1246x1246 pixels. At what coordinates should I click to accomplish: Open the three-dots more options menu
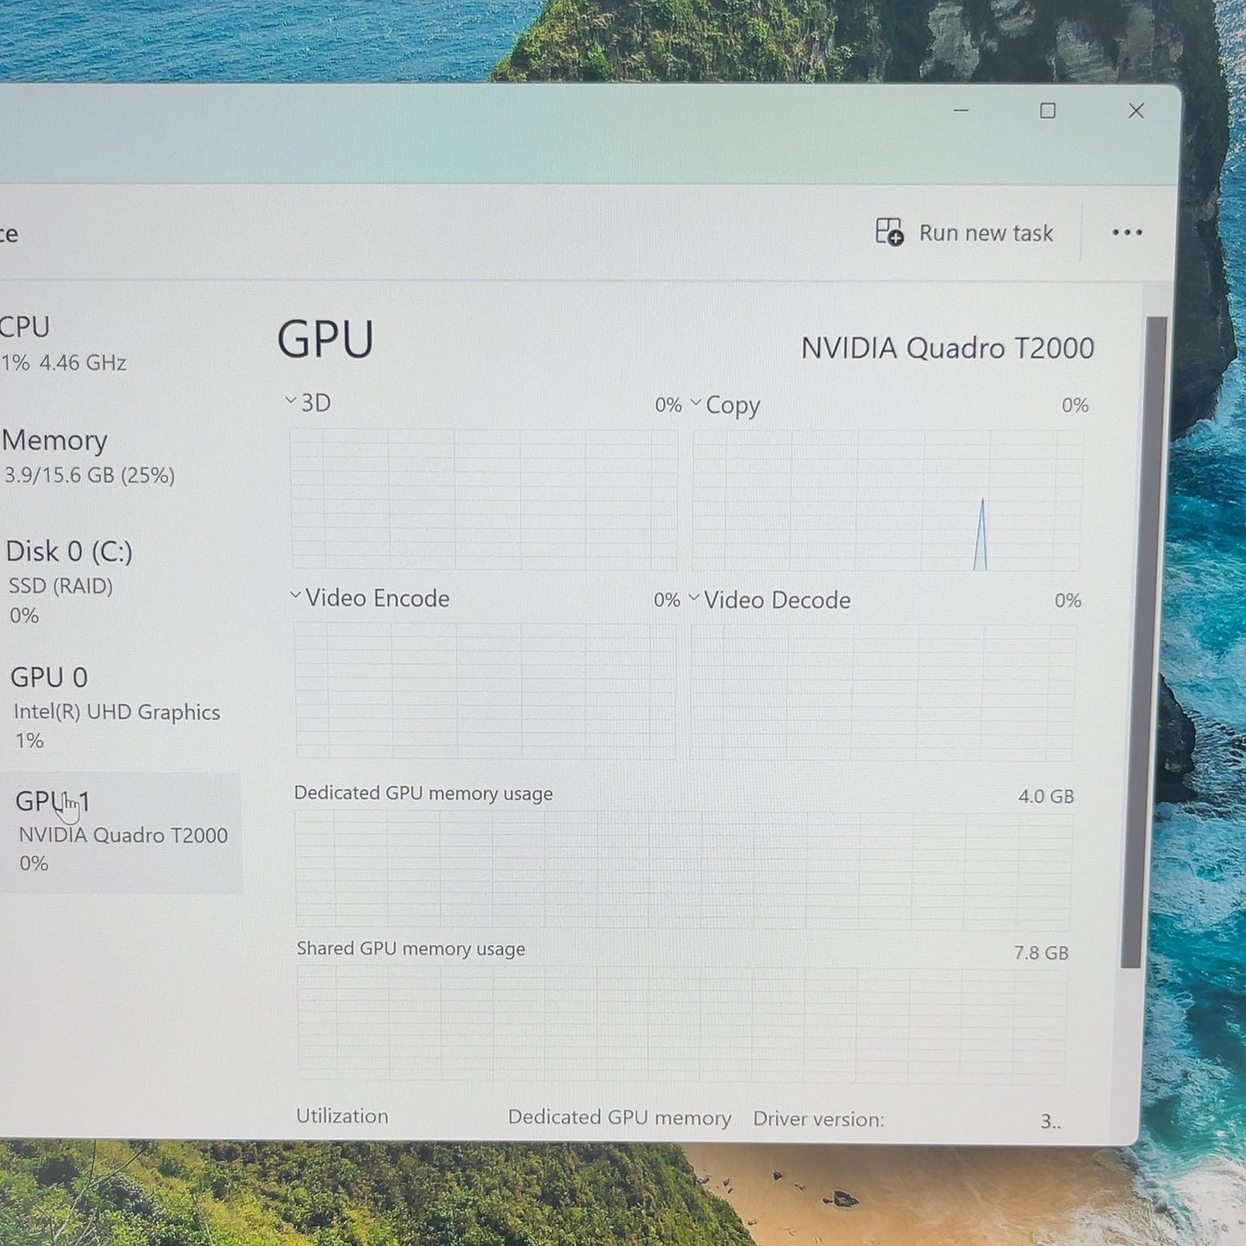pyautogui.click(x=1127, y=233)
